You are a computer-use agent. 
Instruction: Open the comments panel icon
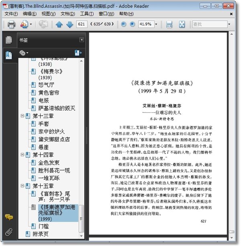pyautogui.click(x=9, y=217)
